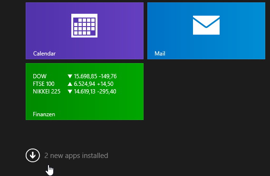270x176 pixels.
Task: Click the NIKKEI value 14.619,13
Action: tap(85, 92)
